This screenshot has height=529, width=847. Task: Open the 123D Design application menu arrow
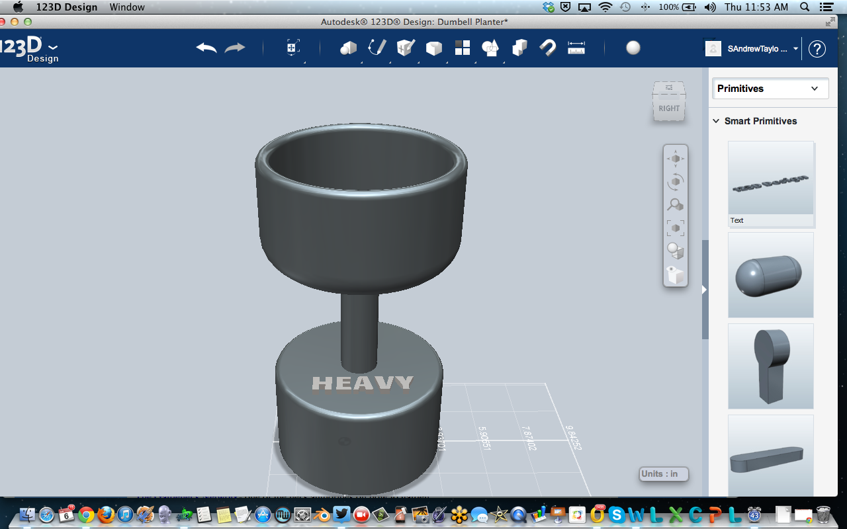(x=54, y=47)
